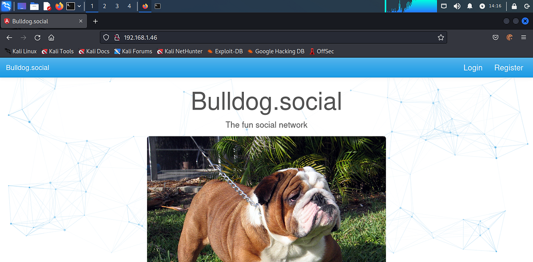The image size is (533, 262).
Task: Go to the Login page
Action: point(473,67)
